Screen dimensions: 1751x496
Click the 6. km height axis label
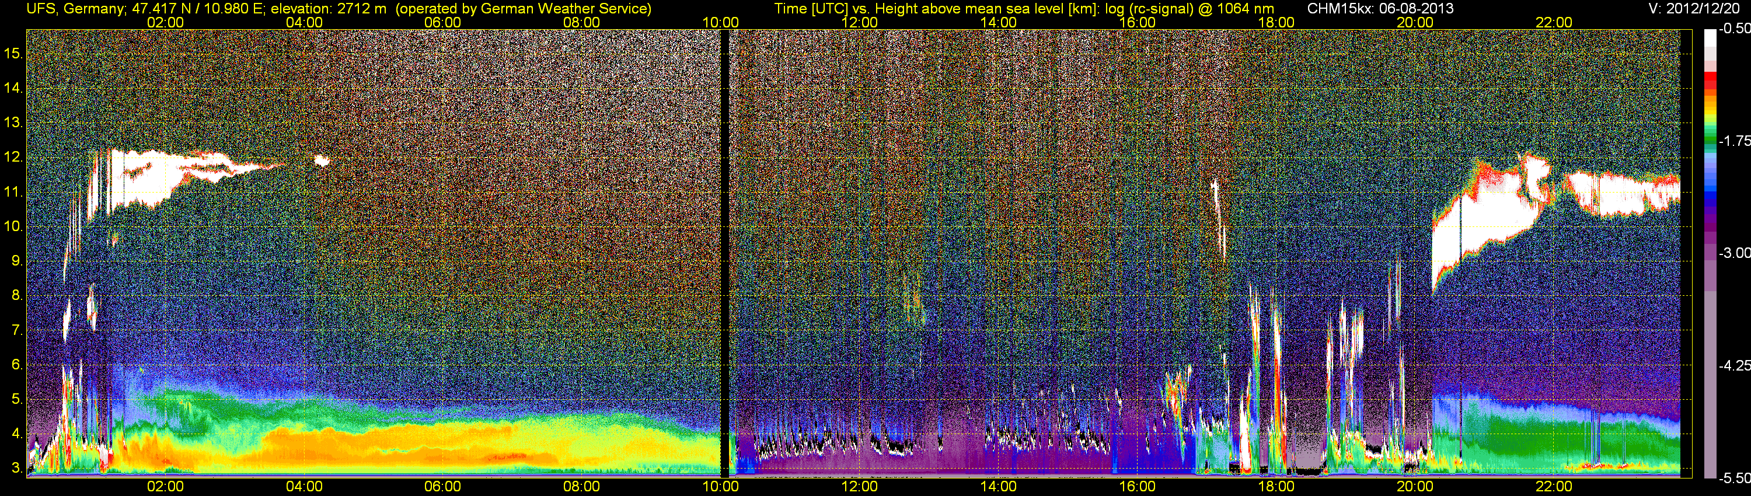click(x=16, y=365)
